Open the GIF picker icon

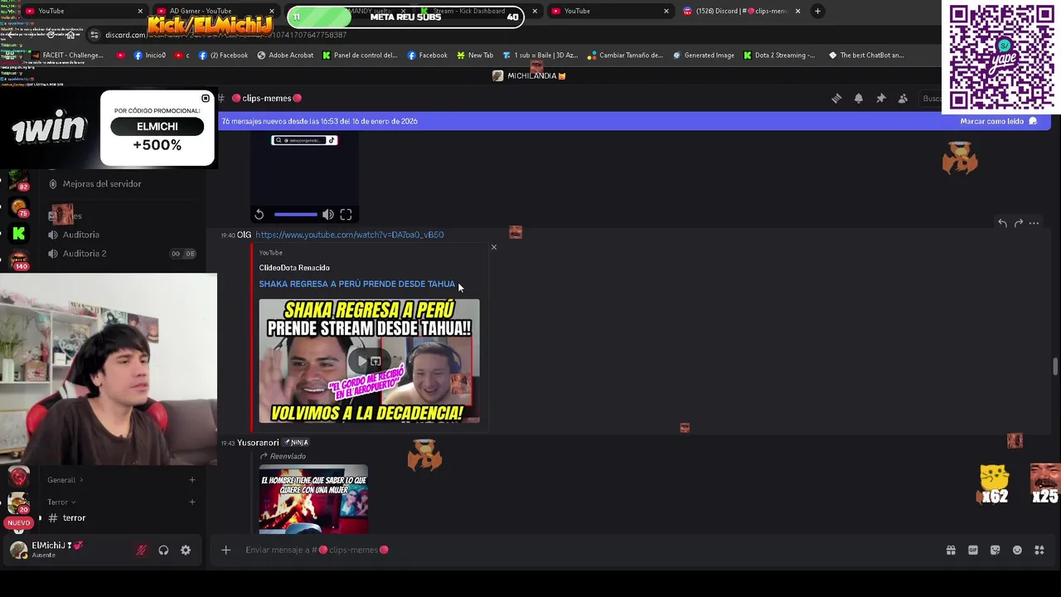point(973,550)
